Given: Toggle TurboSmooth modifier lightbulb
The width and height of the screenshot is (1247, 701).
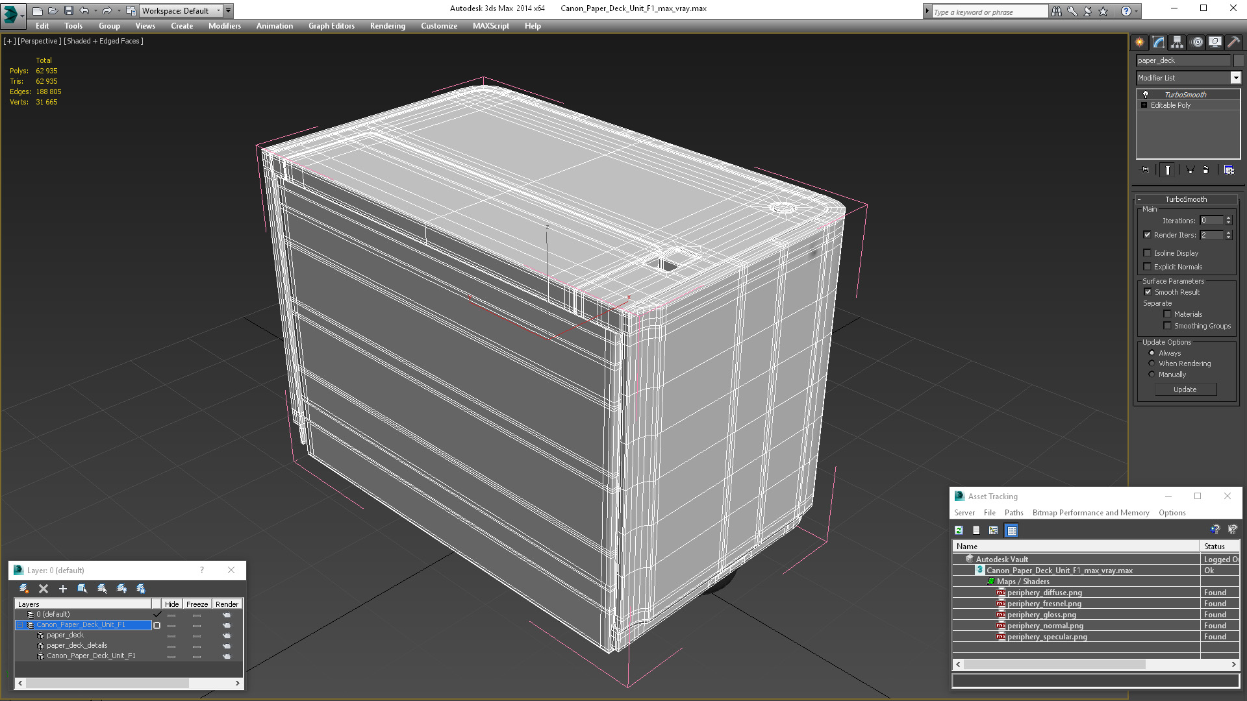Looking at the screenshot, I should [1146, 95].
